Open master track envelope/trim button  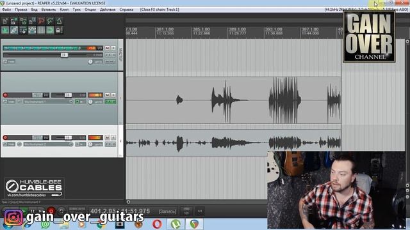click(9, 61)
